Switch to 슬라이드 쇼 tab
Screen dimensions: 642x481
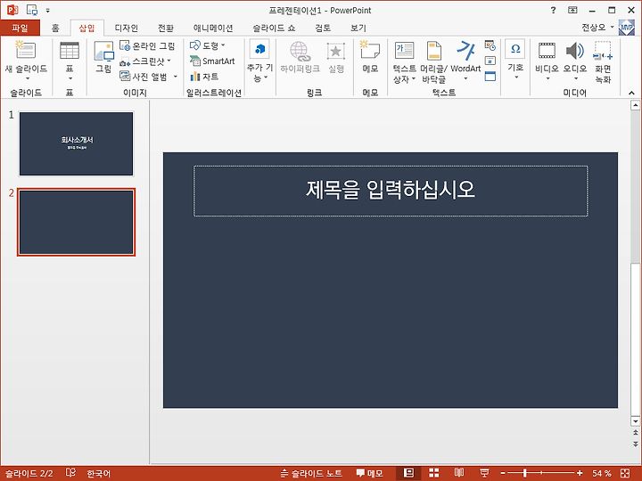[x=274, y=28]
